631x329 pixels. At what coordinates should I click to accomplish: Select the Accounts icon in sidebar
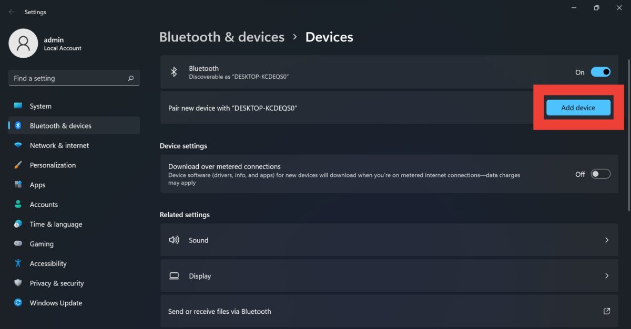[17, 204]
